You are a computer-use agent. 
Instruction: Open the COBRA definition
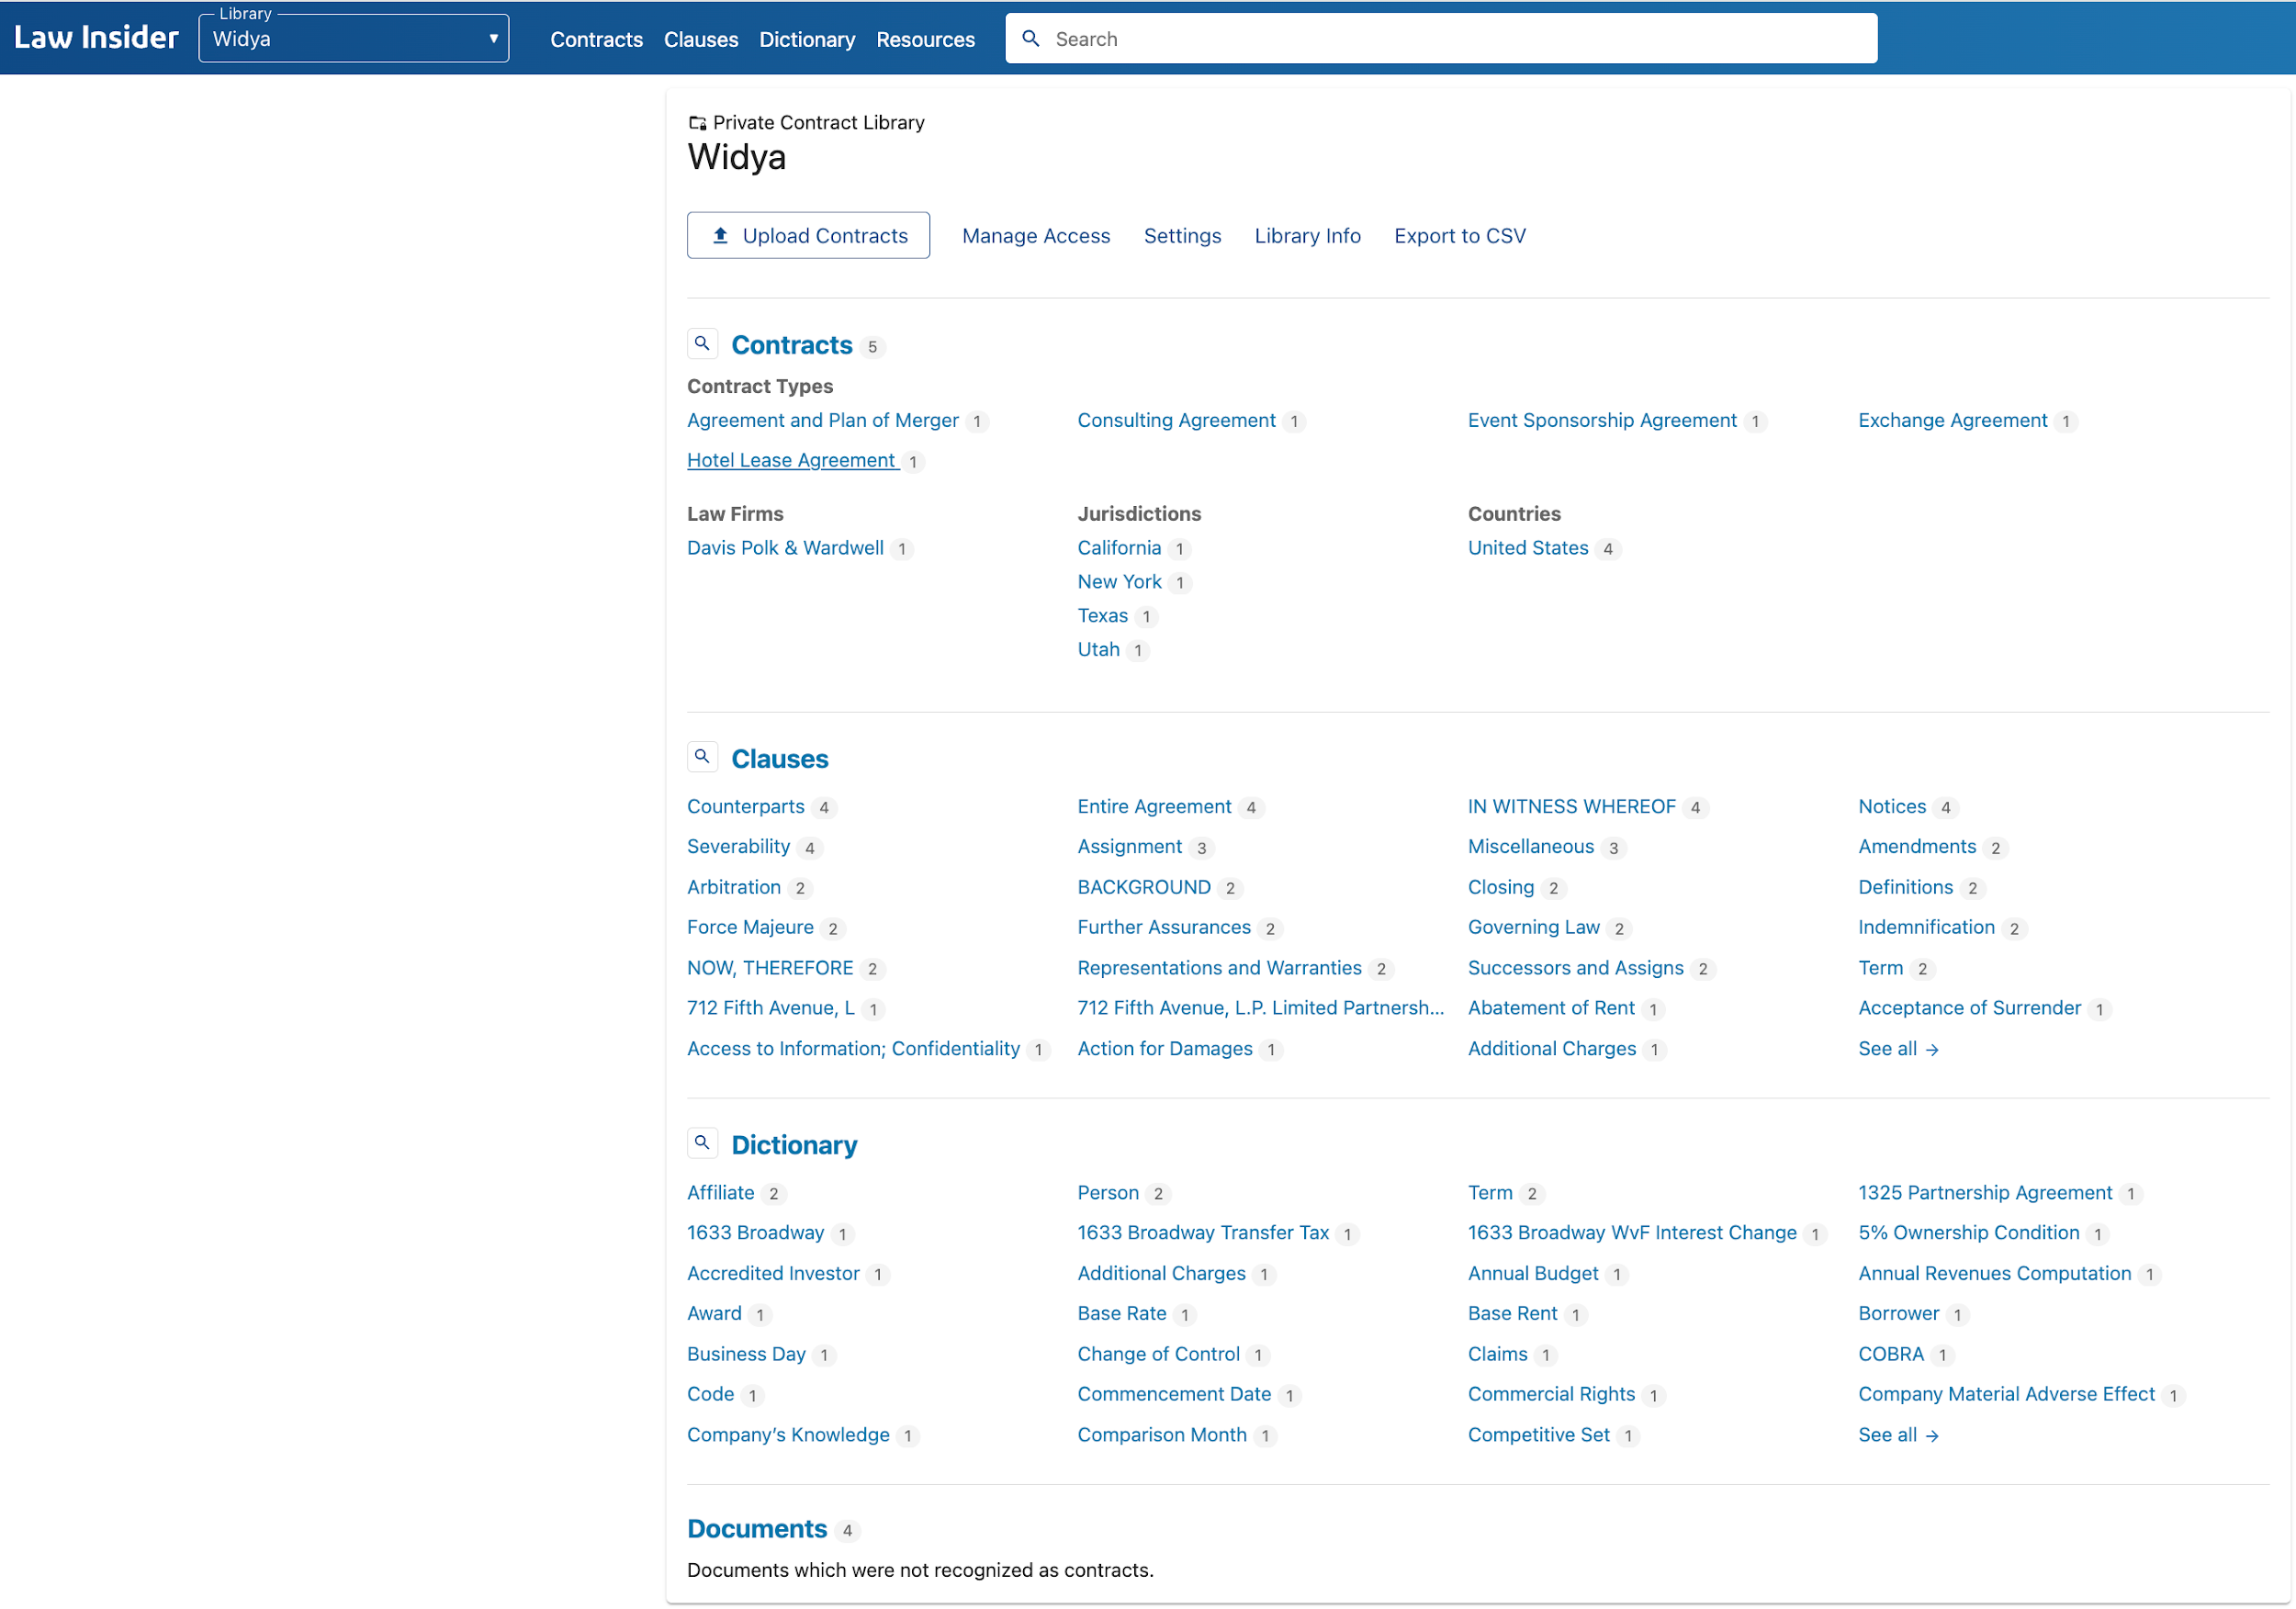click(1891, 1354)
